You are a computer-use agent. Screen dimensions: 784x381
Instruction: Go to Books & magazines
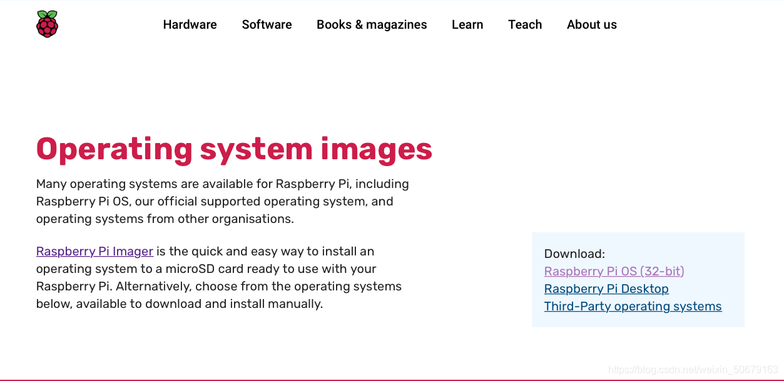click(x=372, y=24)
